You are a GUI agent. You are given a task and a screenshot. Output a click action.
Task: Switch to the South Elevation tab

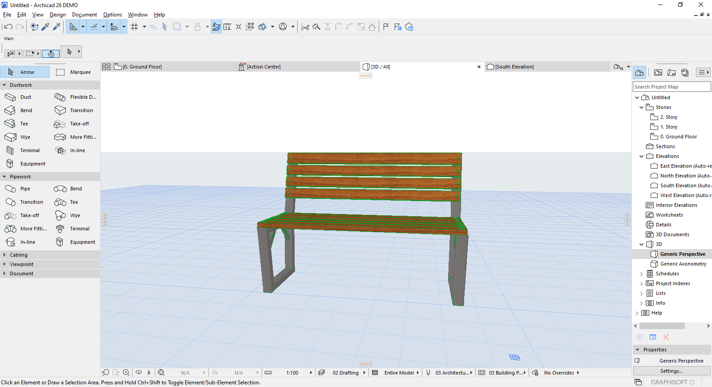coord(546,67)
